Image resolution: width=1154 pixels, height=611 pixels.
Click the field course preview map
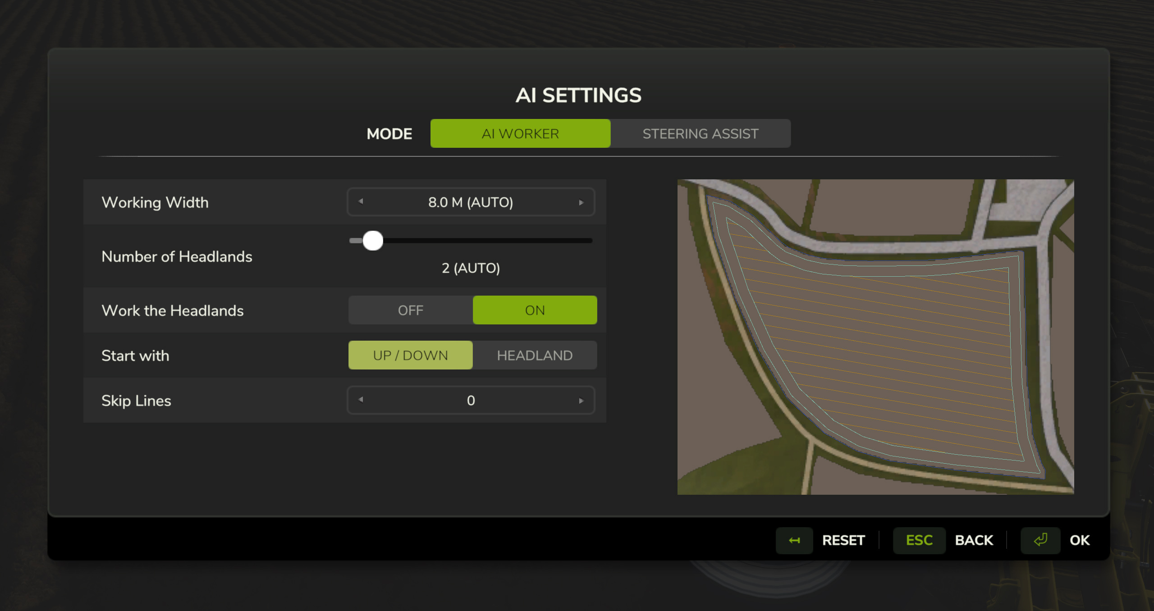click(875, 337)
